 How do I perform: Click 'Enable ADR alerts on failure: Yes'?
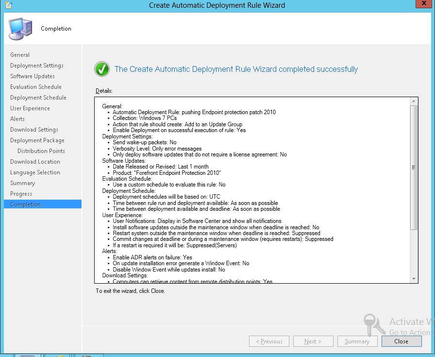[x=152, y=257]
